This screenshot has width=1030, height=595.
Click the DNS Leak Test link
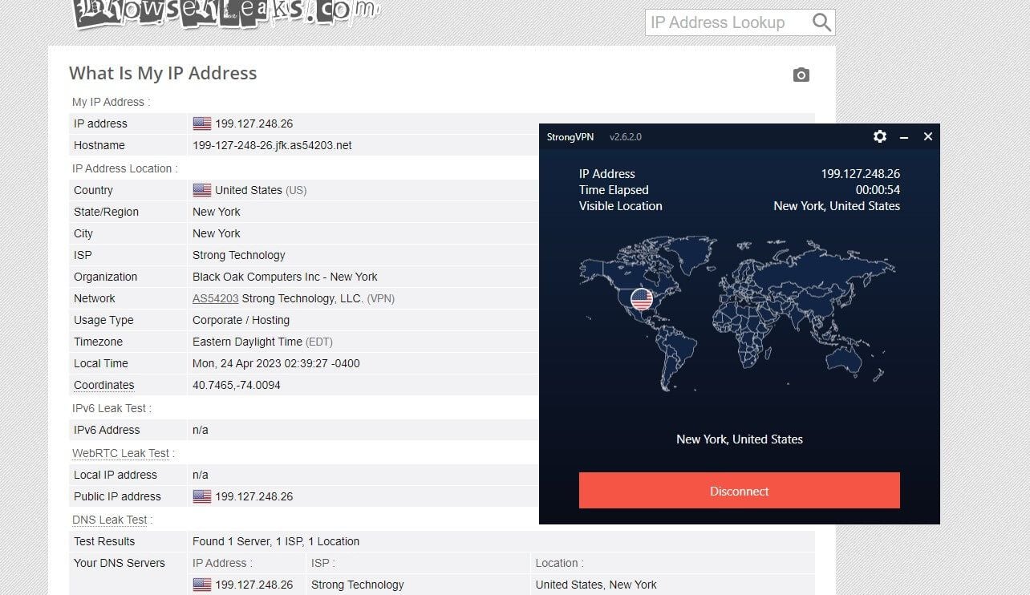pyautogui.click(x=110, y=520)
